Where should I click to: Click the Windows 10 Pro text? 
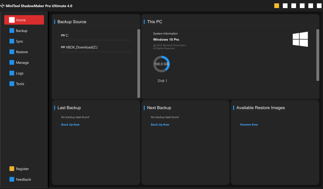(x=166, y=40)
